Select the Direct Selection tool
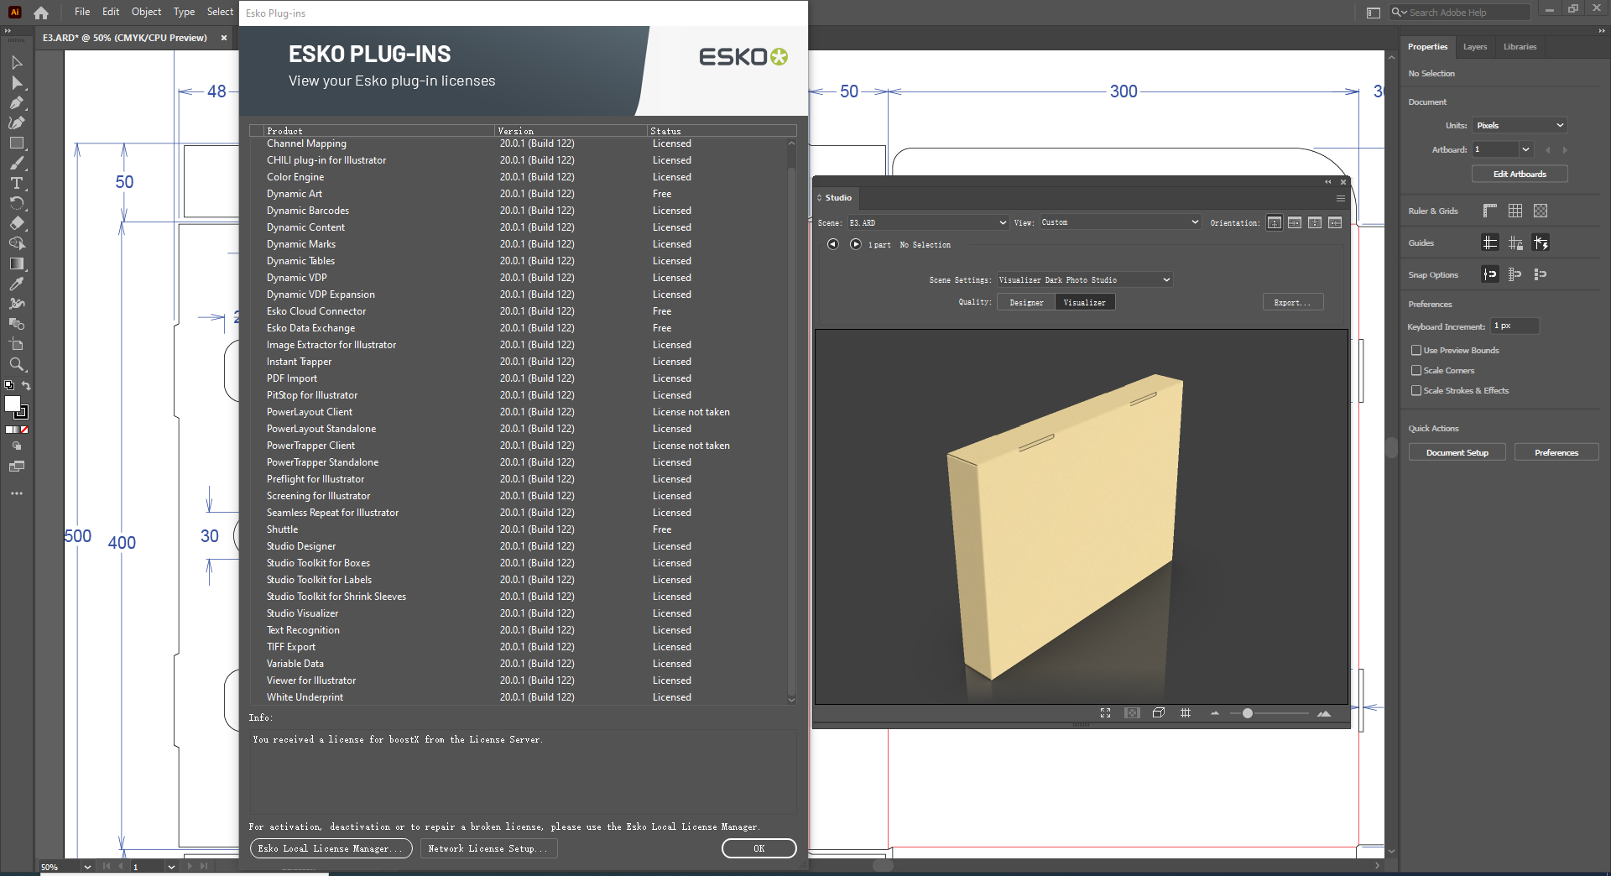This screenshot has width=1611, height=876. [x=17, y=83]
